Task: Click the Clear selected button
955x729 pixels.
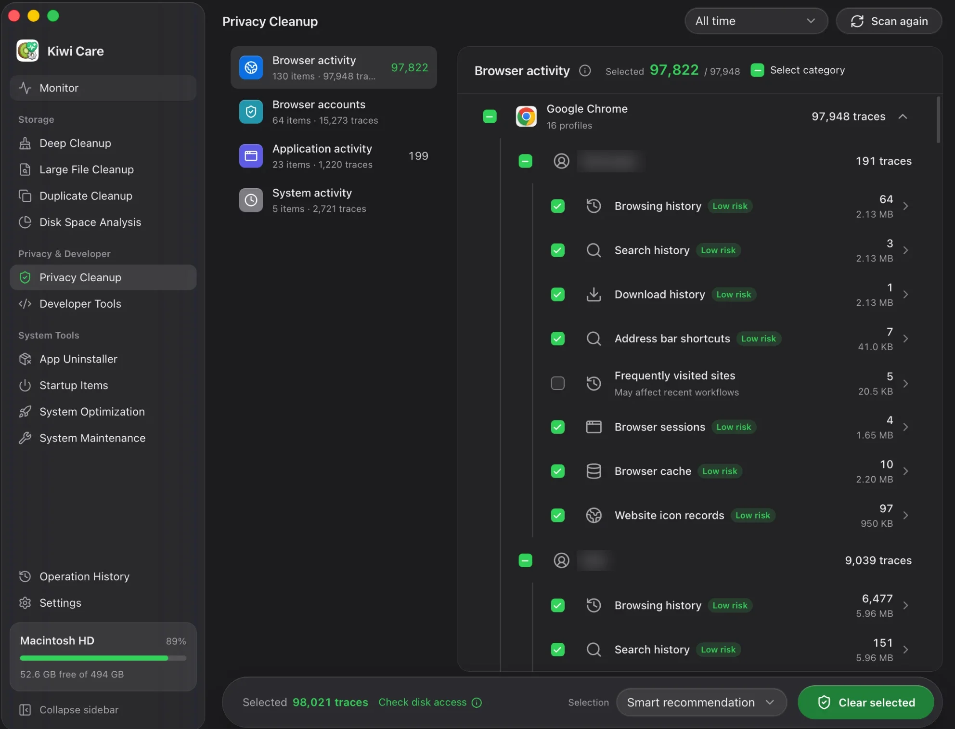Action: [866, 703]
